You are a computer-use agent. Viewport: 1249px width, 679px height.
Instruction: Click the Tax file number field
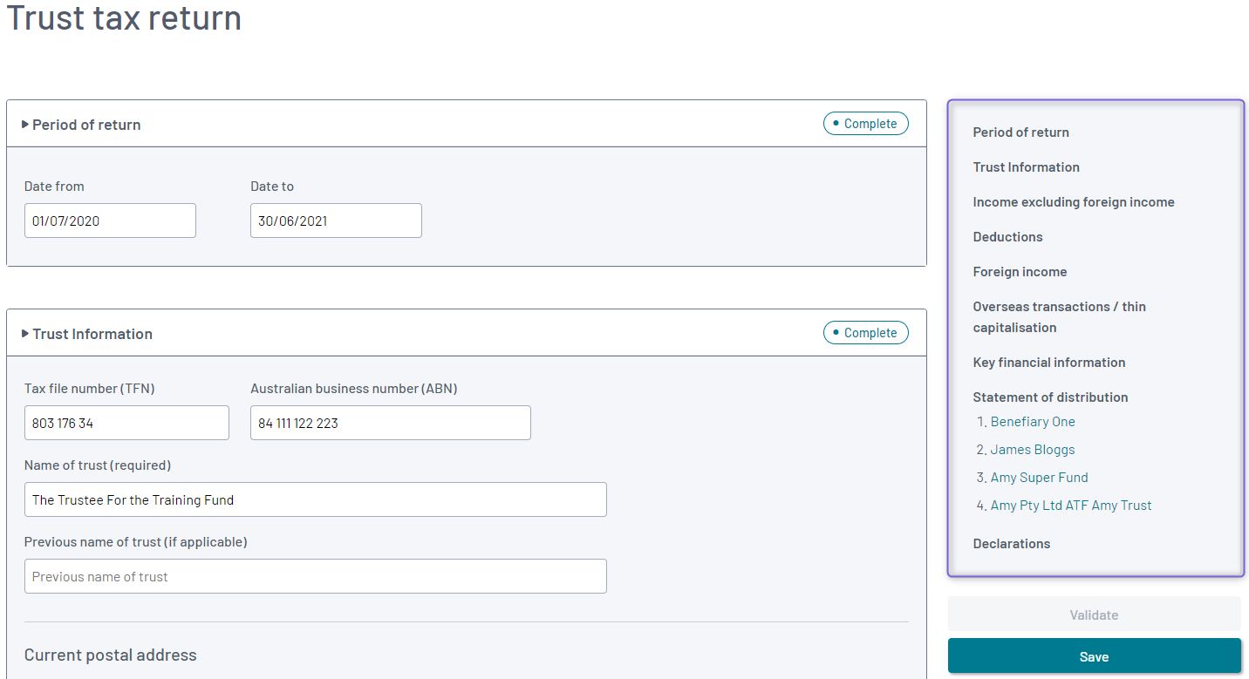click(x=126, y=422)
